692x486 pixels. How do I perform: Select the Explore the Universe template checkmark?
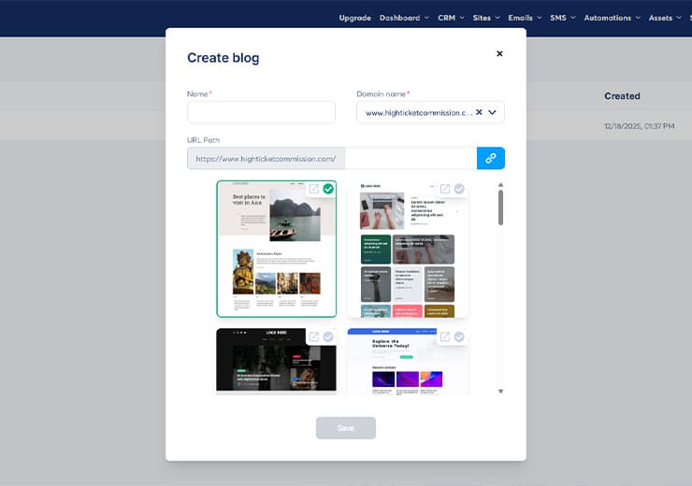459,337
